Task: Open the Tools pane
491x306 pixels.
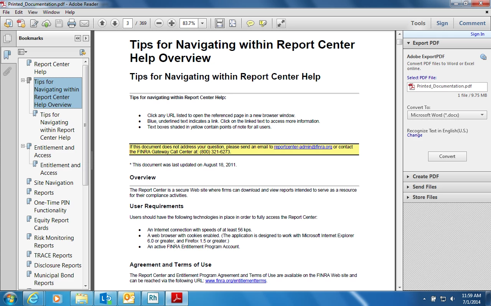Action: pos(418,23)
